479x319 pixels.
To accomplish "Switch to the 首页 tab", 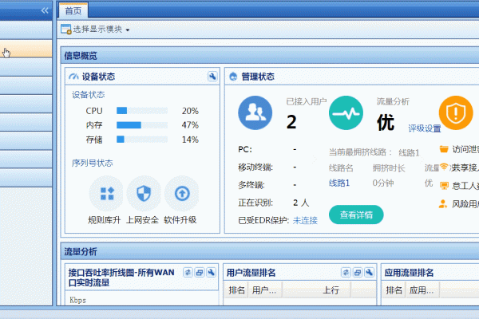I will point(73,10).
